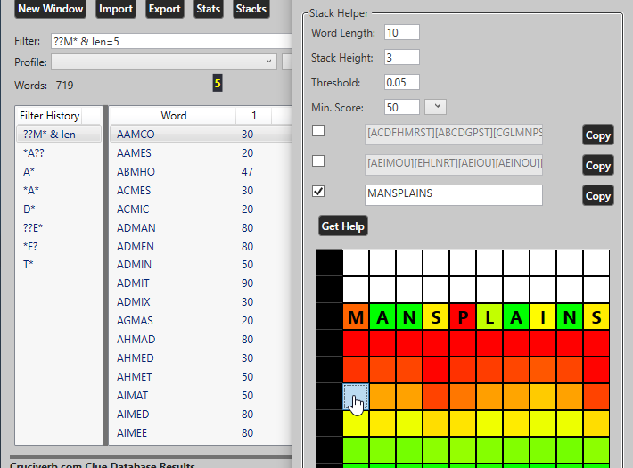Image resolution: width=633 pixels, height=468 pixels.
Task: Click the Threshold field
Action: (402, 82)
